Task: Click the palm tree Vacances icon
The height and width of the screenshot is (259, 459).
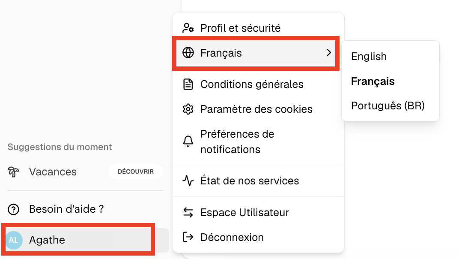Action: pos(14,172)
